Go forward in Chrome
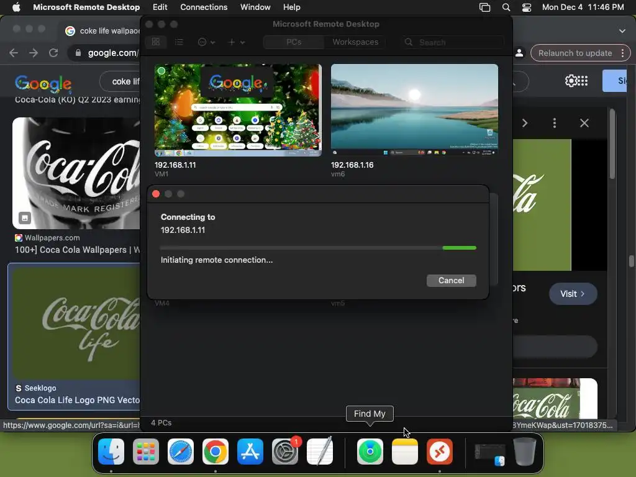The height and width of the screenshot is (477, 636). [34, 53]
